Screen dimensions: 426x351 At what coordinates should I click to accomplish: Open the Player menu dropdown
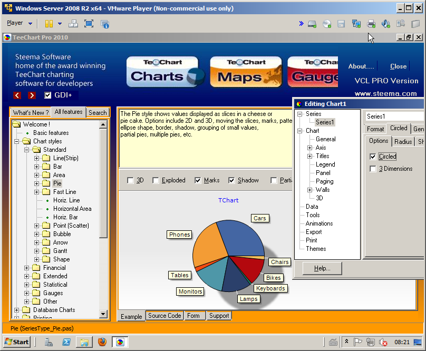coord(20,23)
